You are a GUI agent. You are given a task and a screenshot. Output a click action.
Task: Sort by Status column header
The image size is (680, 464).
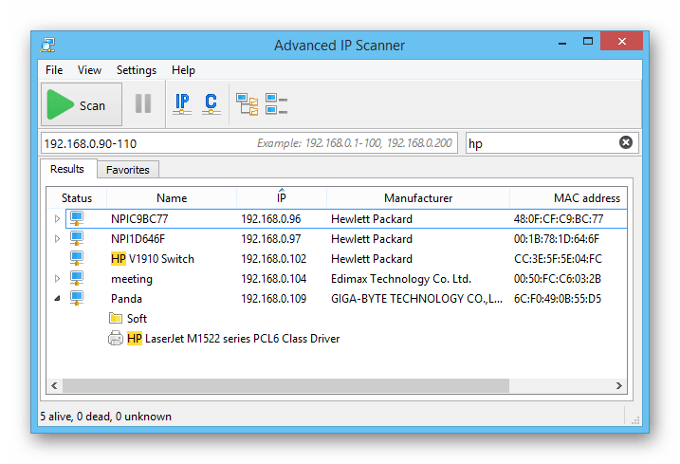point(77,198)
